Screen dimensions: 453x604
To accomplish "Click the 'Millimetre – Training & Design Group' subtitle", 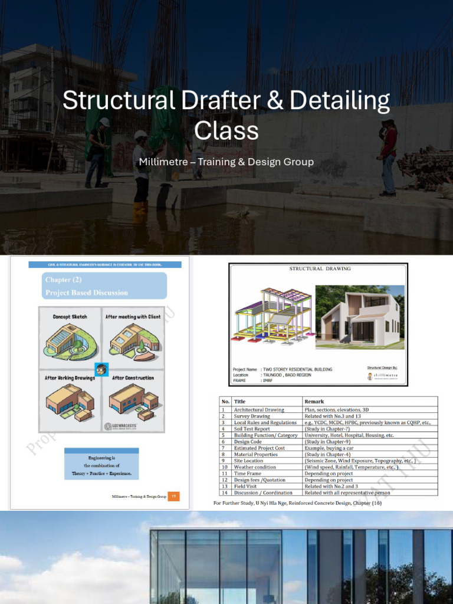I will 226,162.
